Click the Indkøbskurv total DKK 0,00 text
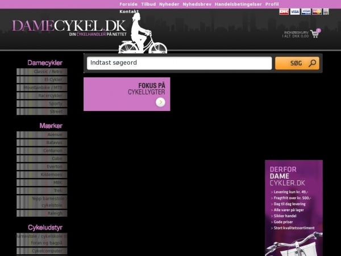Image resolution: width=341 pixels, height=256 pixels. click(x=296, y=34)
